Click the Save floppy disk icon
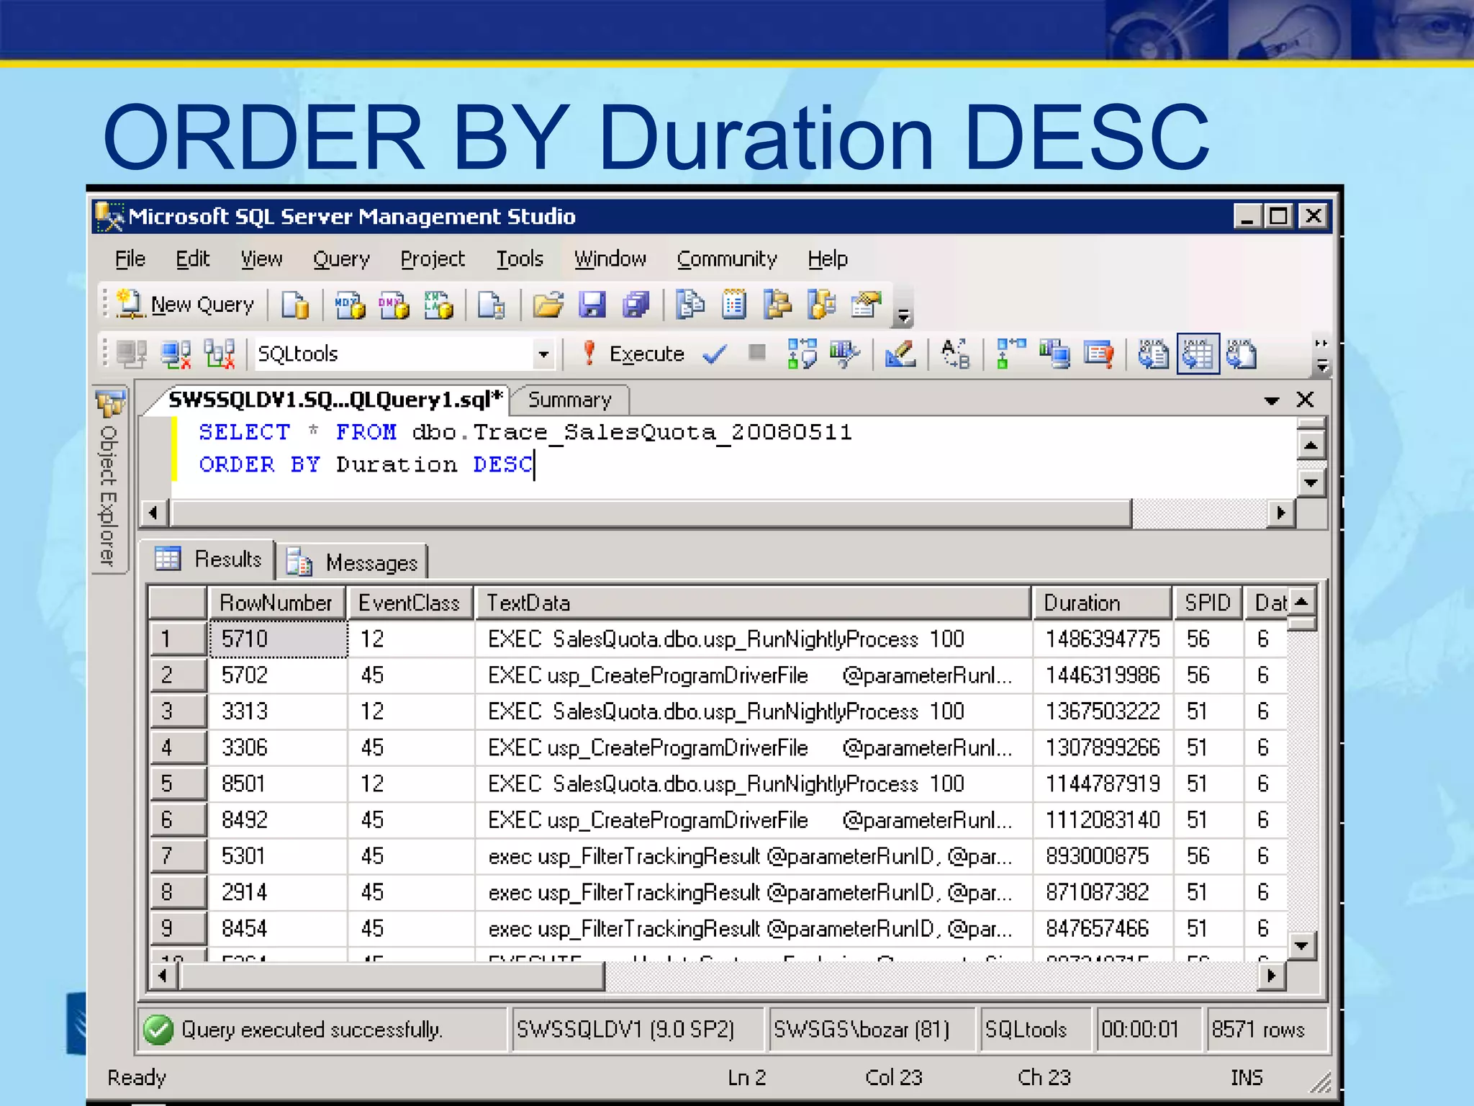Screen dimensions: 1474x1106 592,305
